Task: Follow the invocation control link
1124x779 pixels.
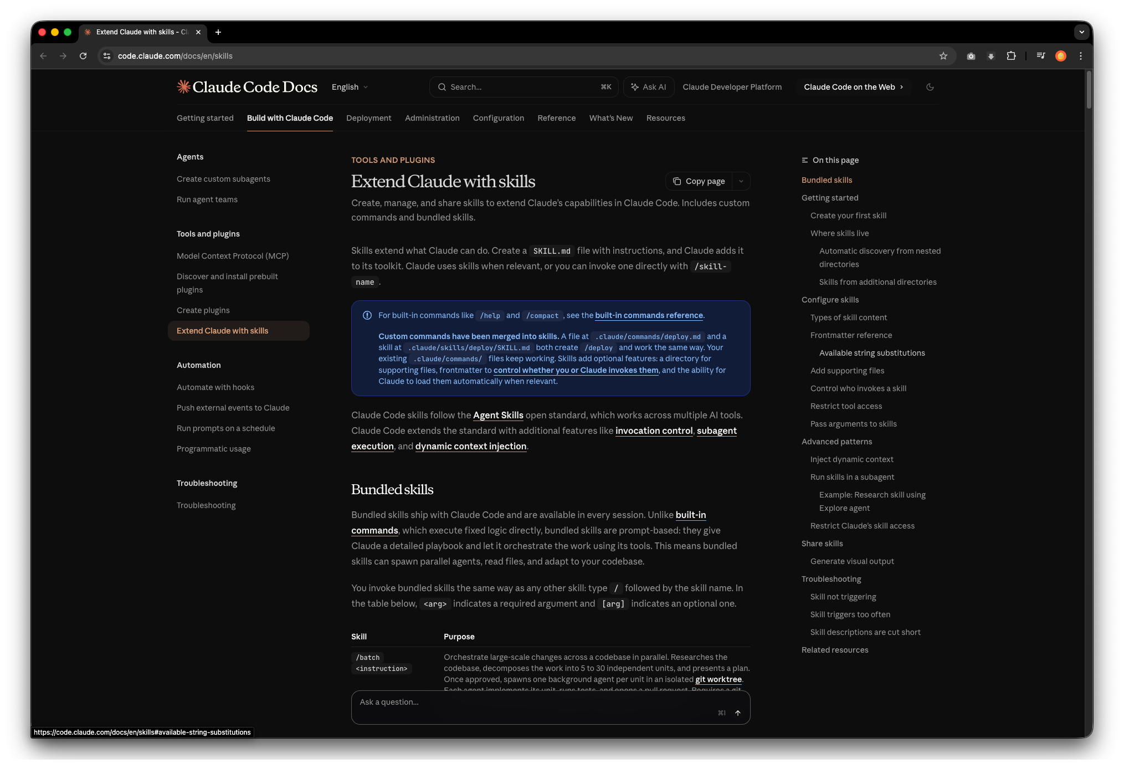Action: pos(654,430)
